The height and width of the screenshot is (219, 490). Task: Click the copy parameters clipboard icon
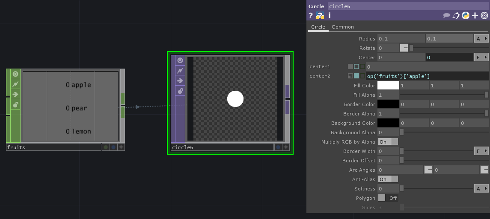pyautogui.click(x=456, y=16)
